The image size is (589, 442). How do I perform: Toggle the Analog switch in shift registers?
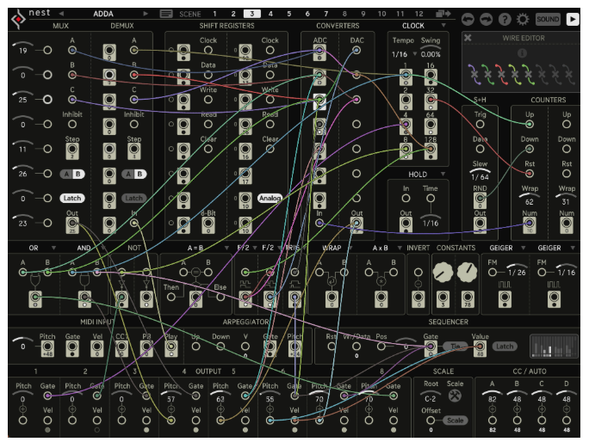coord(270,198)
